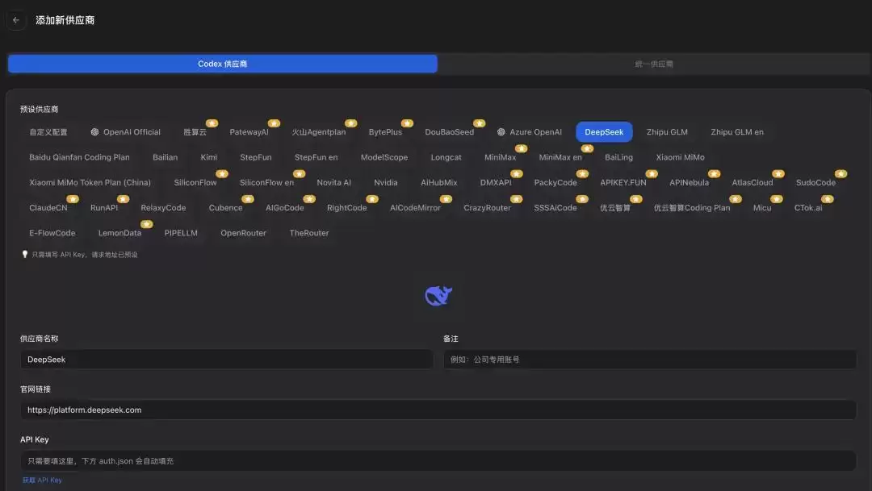Select the Nvidia preset
872x491 pixels.
pos(385,183)
